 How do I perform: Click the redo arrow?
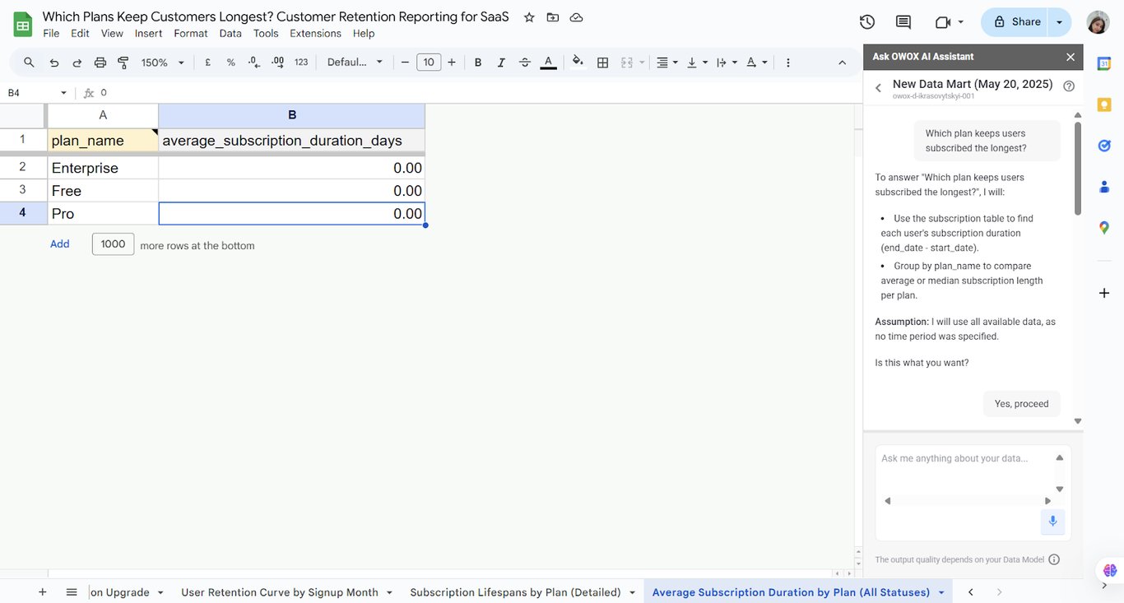click(x=77, y=63)
